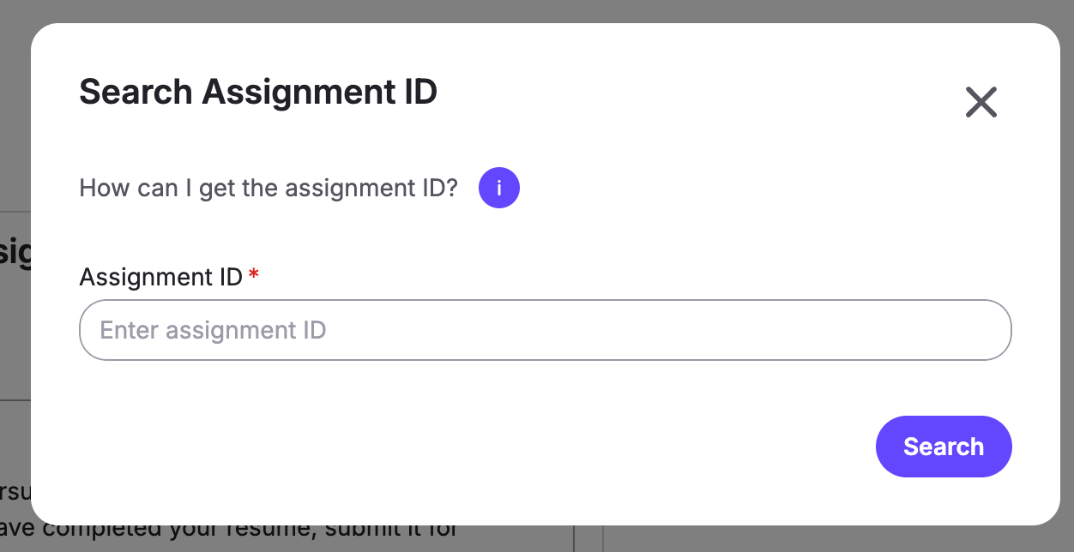Click the word 'Search' on the purple button
The height and width of the screenshot is (552, 1074).
[944, 447]
